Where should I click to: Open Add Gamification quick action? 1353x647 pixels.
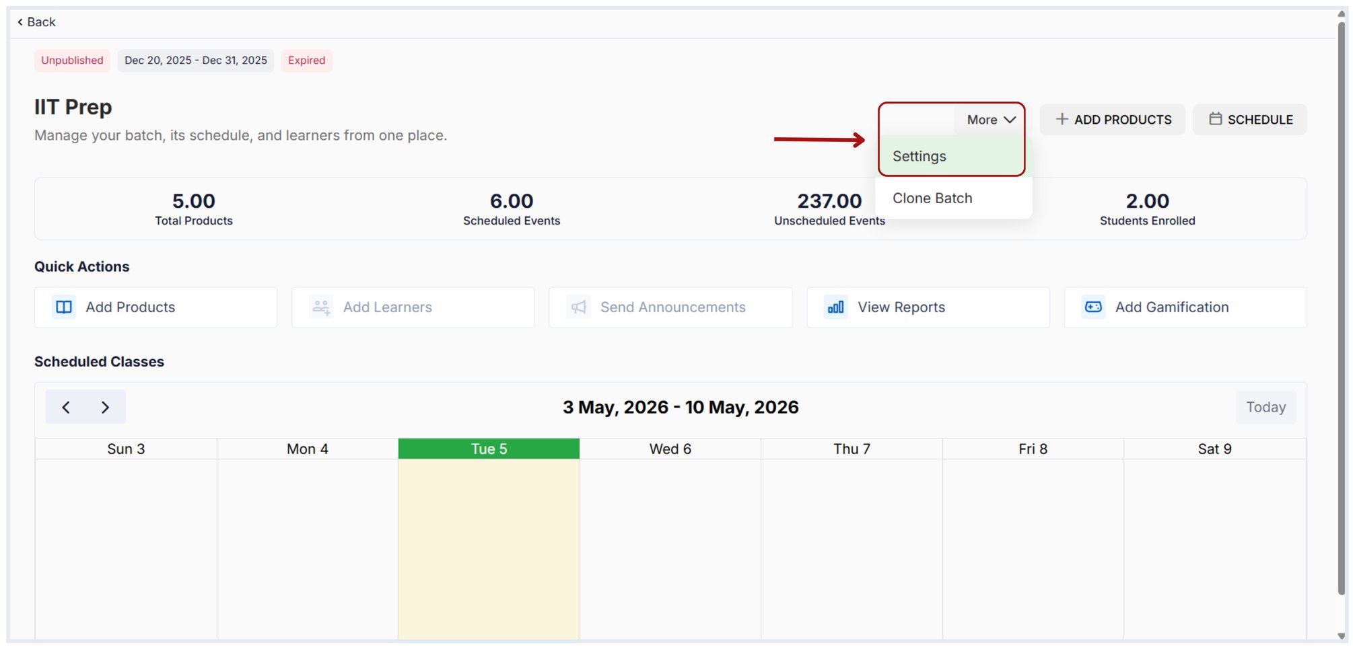(x=1185, y=307)
